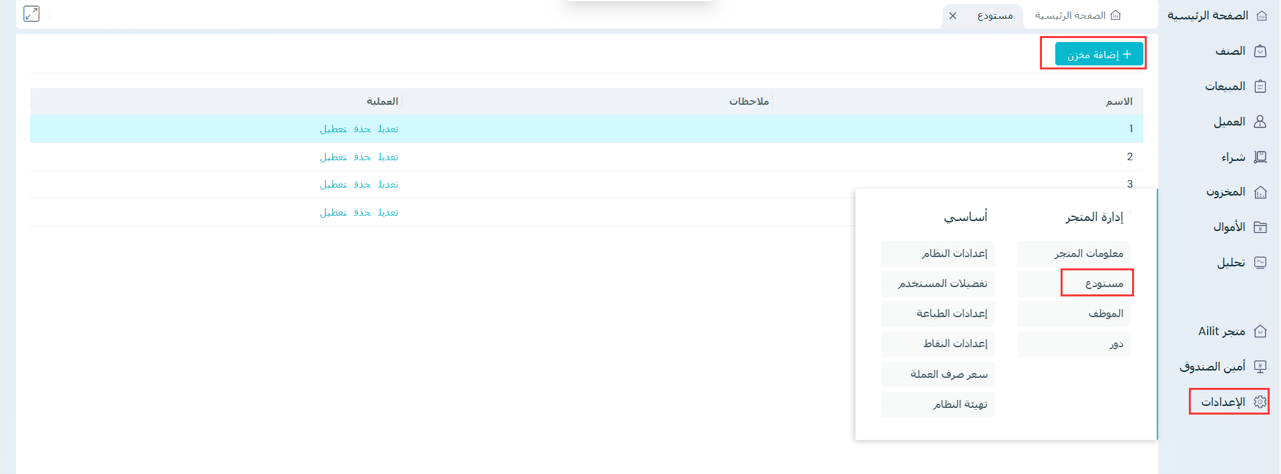Click the تحليل analysis icon
The image size is (1281, 474).
1260,262
